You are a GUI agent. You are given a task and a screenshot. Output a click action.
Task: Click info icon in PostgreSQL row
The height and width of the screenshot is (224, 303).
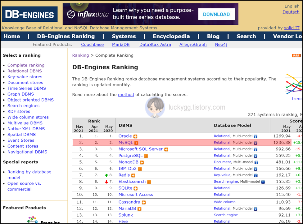point(256,156)
